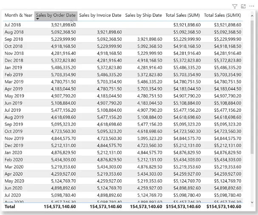258x215 pixels.
Task: Click the scroll down arrow of table
Action: click(x=252, y=202)
